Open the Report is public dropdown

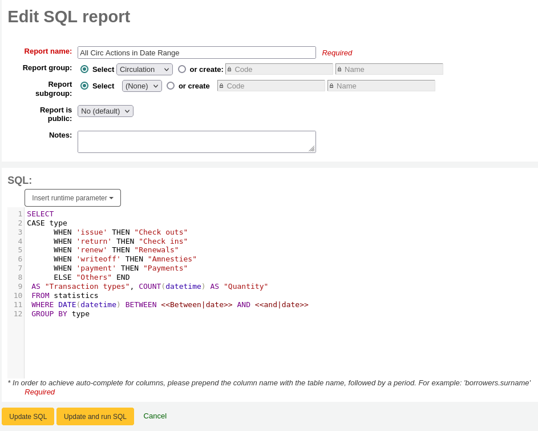[x=105, y=111]
